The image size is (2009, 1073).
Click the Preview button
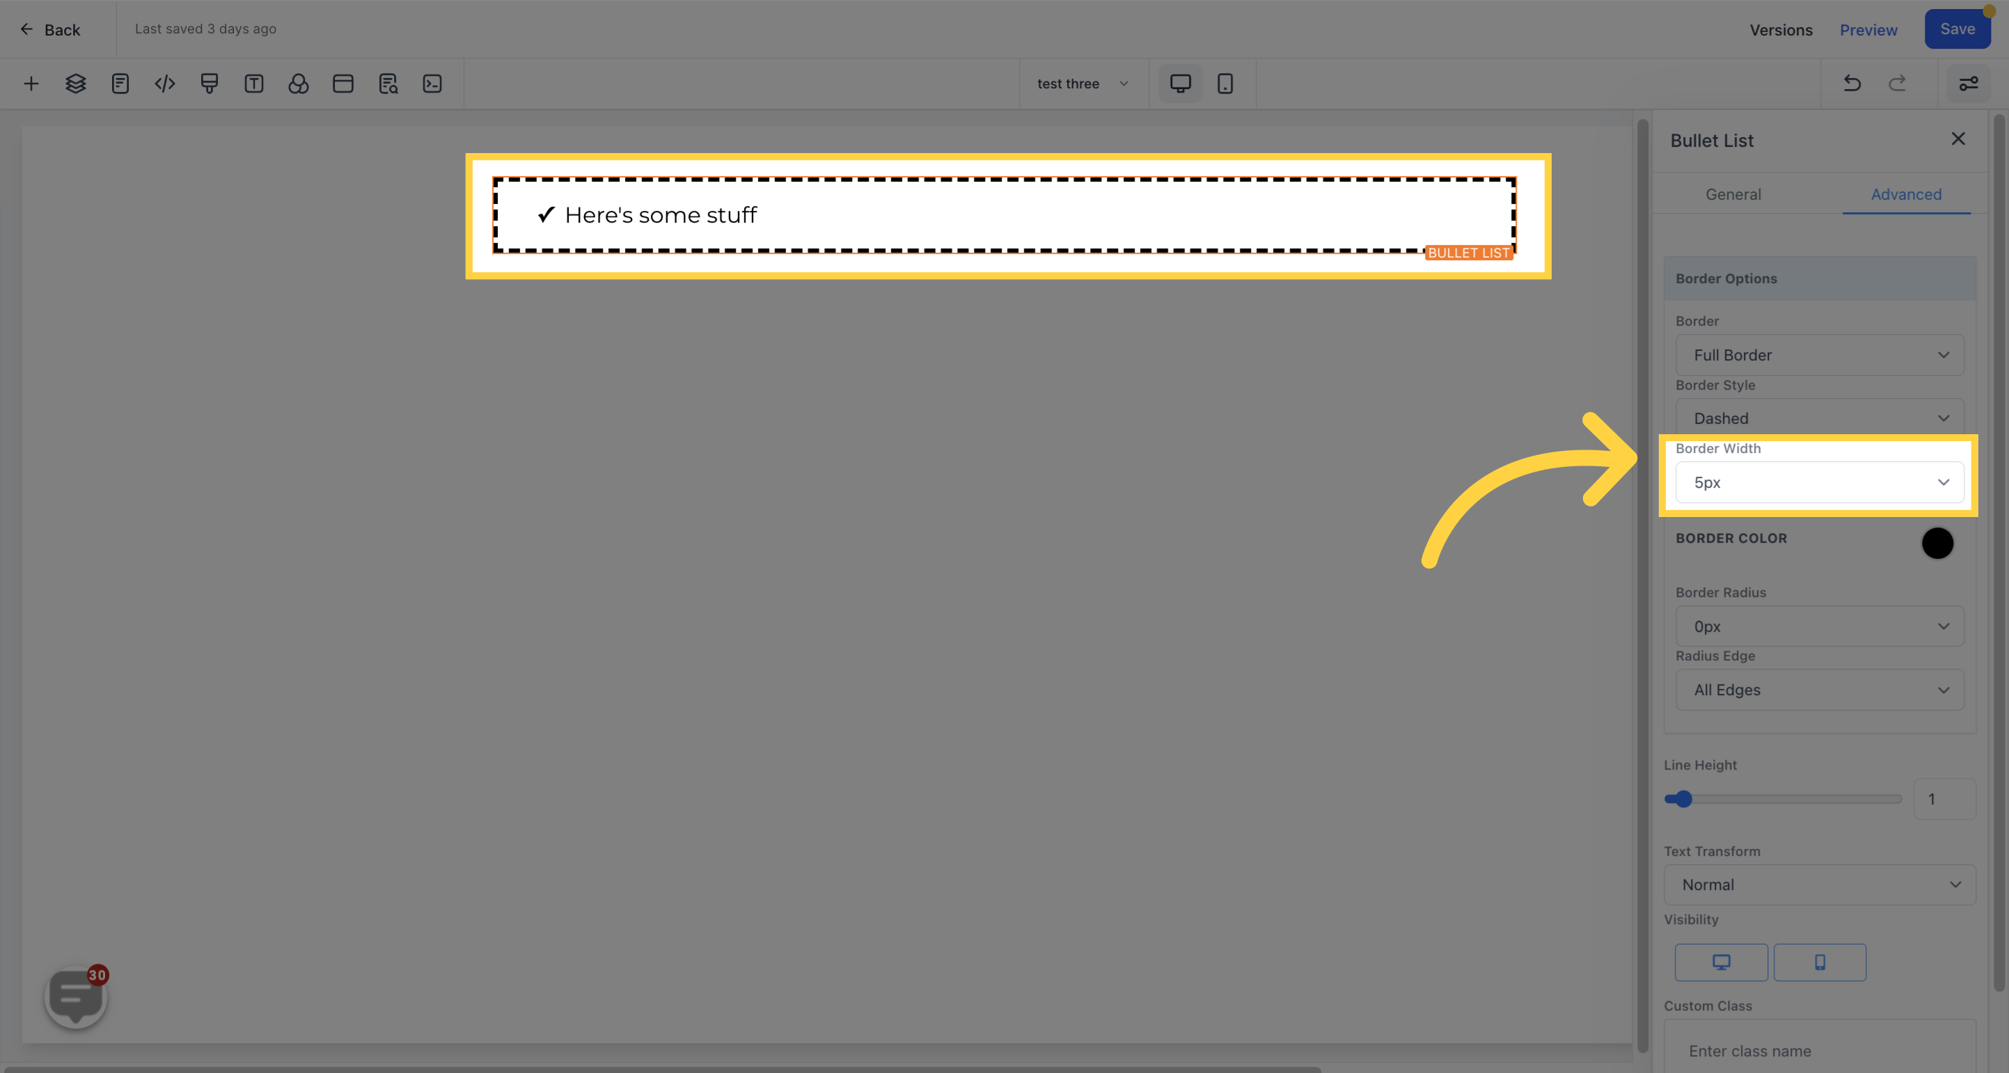[x=1870, y=29]
